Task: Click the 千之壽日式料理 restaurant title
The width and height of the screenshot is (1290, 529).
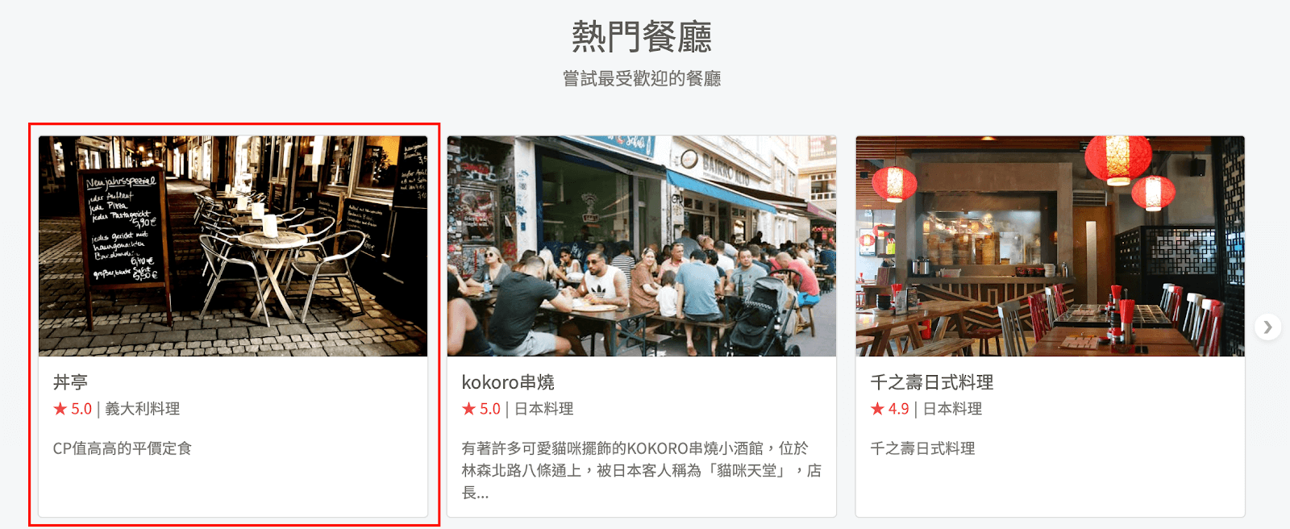Action: 931,382
